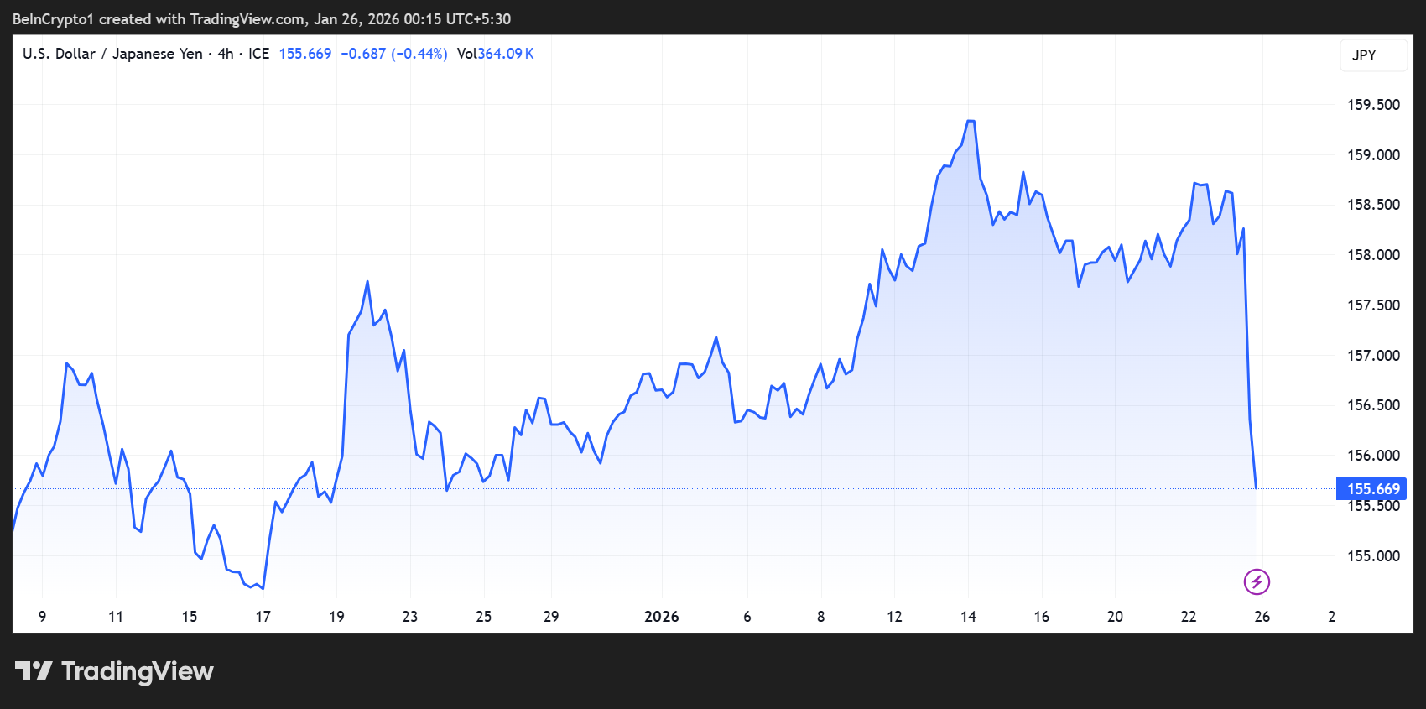
Task: Click the 157.000 price axis label
Action: tap(1373, 356)
